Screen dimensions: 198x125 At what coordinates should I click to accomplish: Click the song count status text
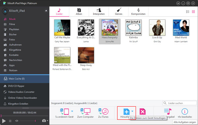pos(74,103)
